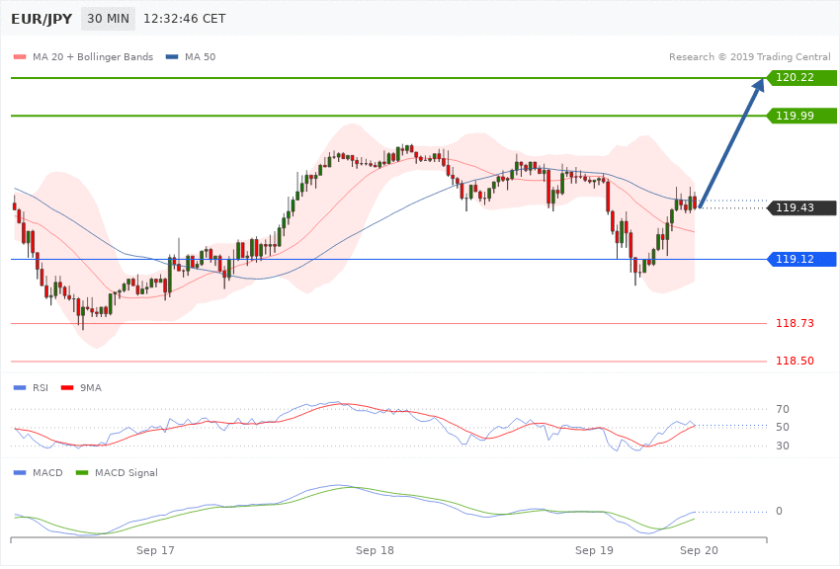Screen dimensions: 840x569
Task: Click the MACD Signal legend label
Action: click(126, 472)
